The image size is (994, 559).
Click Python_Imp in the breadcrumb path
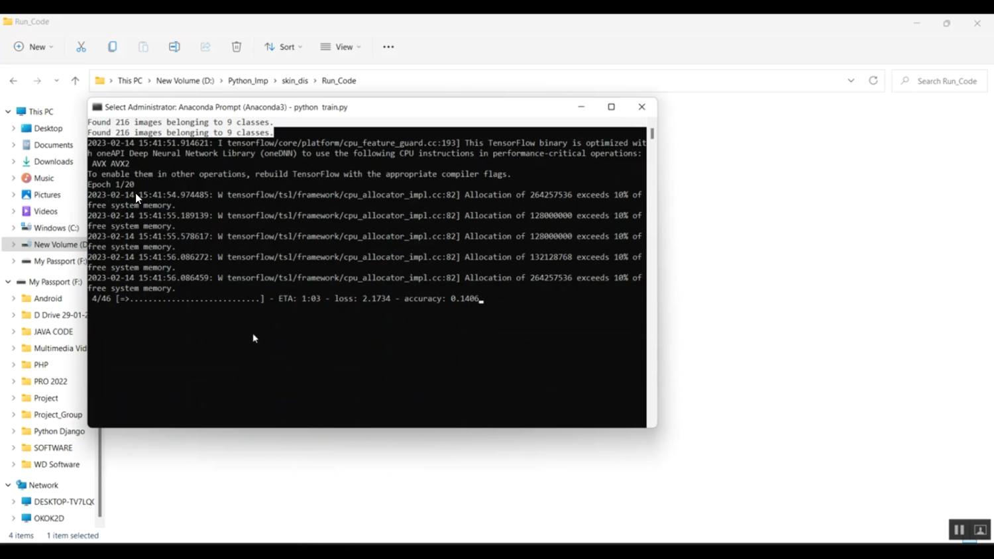248,81
